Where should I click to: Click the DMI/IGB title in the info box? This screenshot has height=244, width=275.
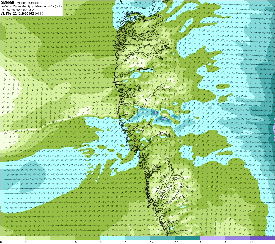pyautogui.click(x=7, y=3)
